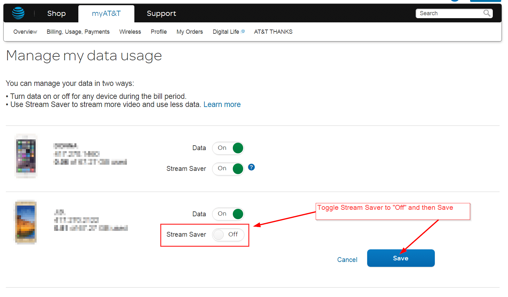Open Billing, Usage, Payments menu
This screenshot has width=508, height=297.
[x=78, y=32]
